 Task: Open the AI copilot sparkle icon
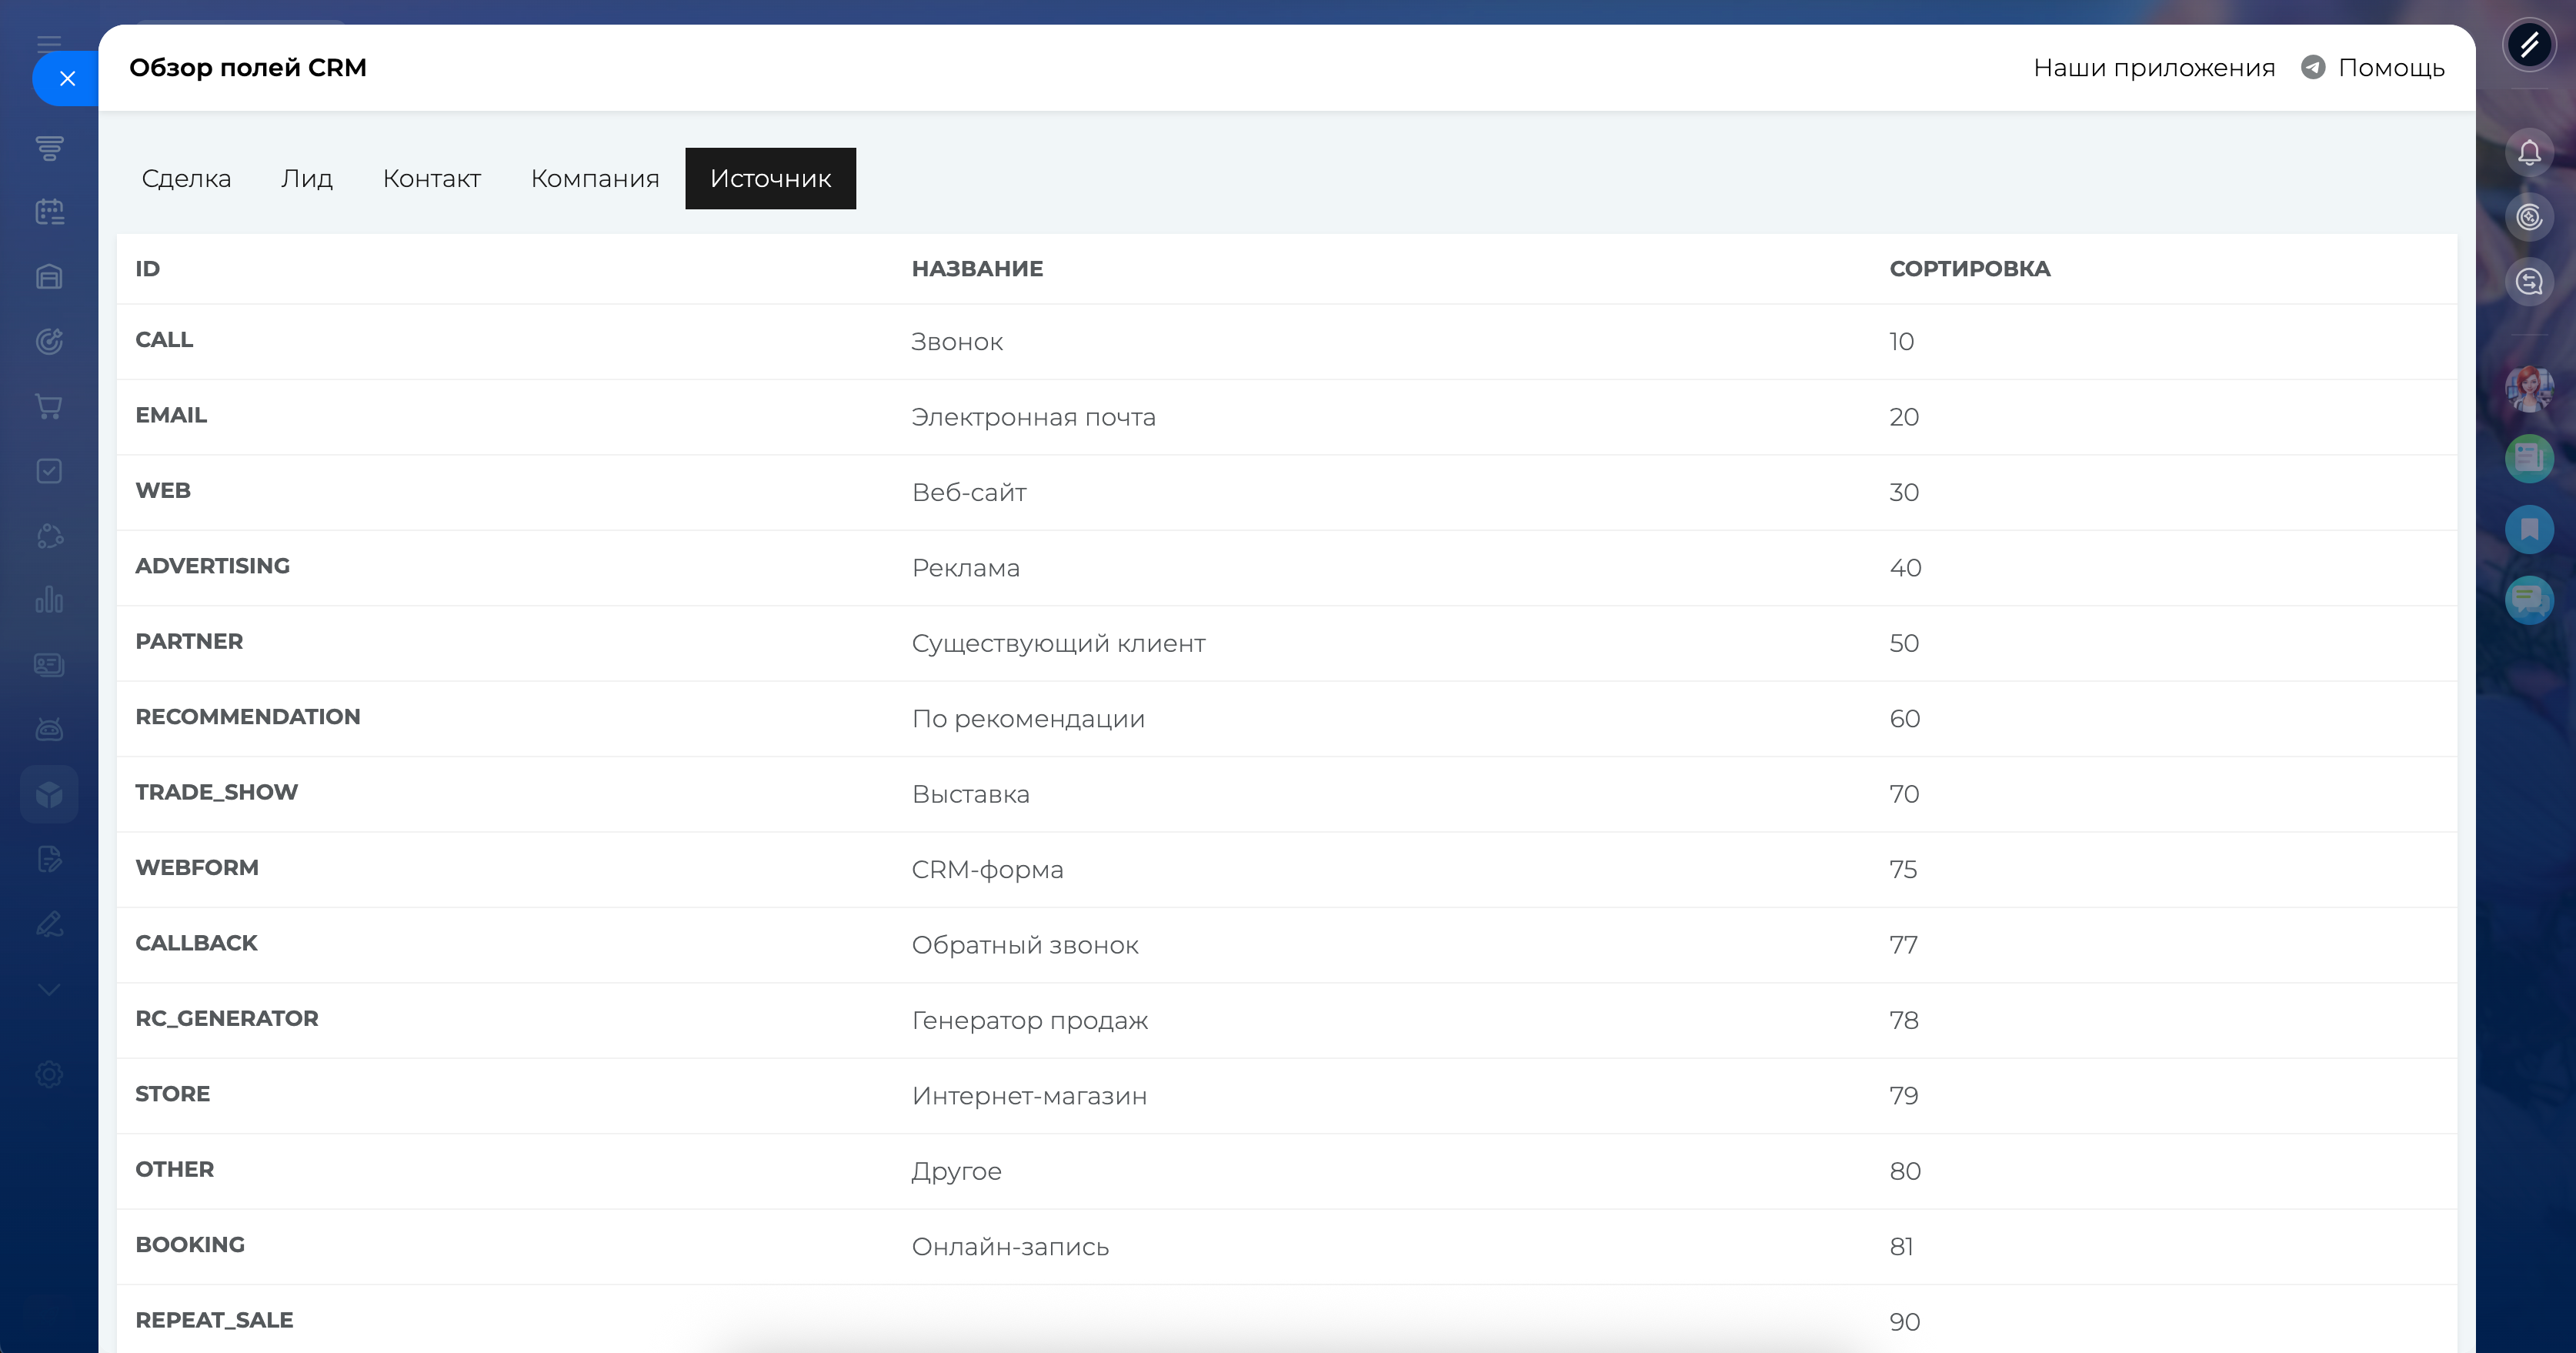click(x=2529, y=217)
